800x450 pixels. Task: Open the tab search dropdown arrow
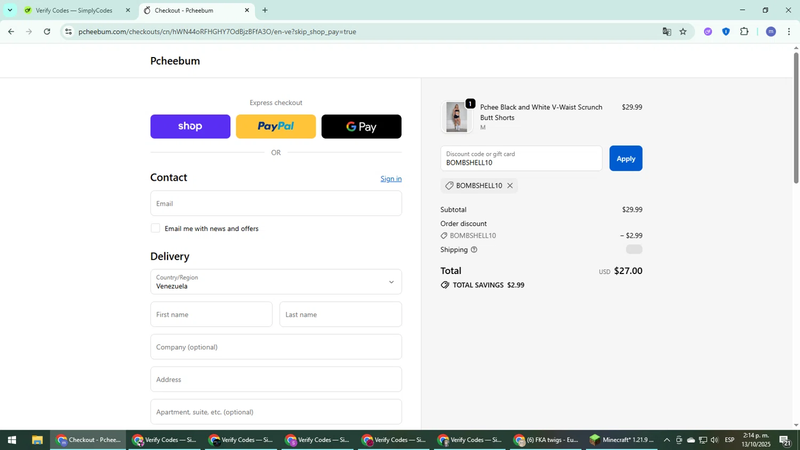(x=10, y=10)
